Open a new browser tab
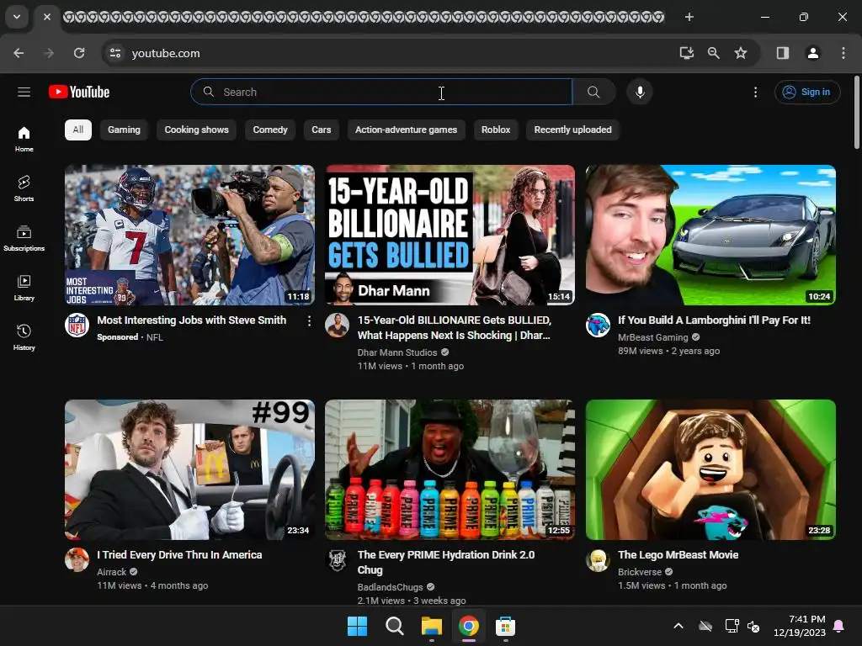The width and height of the screenshot is (862, 646). [689, 17]
